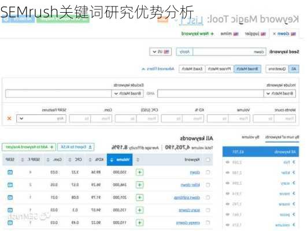The height and width of the screenshot is (231, 307).
Task: Click the New keyword button
Action: pyautogui.click(x=197, y=34)
